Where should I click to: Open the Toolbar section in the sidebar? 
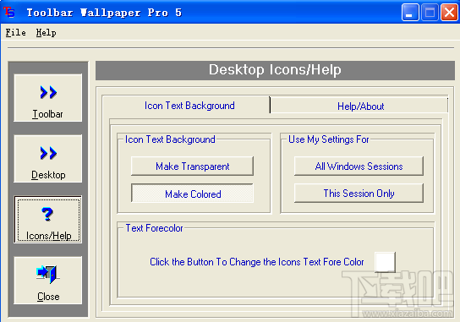point(48,98)
